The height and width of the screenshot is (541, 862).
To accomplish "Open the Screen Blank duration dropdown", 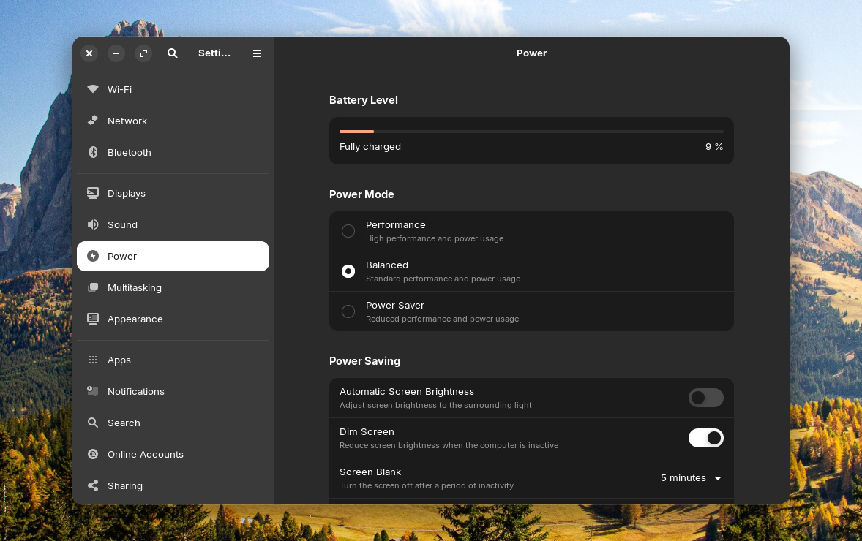I will [x=690, y=478].
